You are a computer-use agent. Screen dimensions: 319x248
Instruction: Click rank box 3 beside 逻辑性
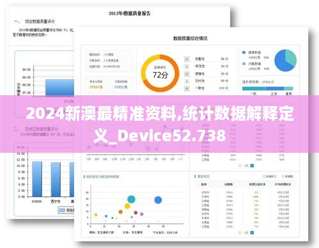pyautogui.click(x=187, y=74)
